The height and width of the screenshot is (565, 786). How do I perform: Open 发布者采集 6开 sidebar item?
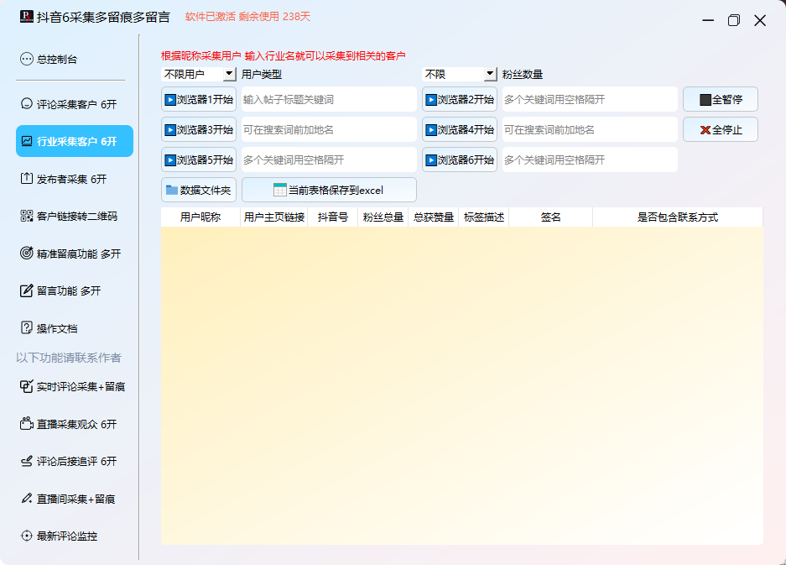[x=71, y=179]
